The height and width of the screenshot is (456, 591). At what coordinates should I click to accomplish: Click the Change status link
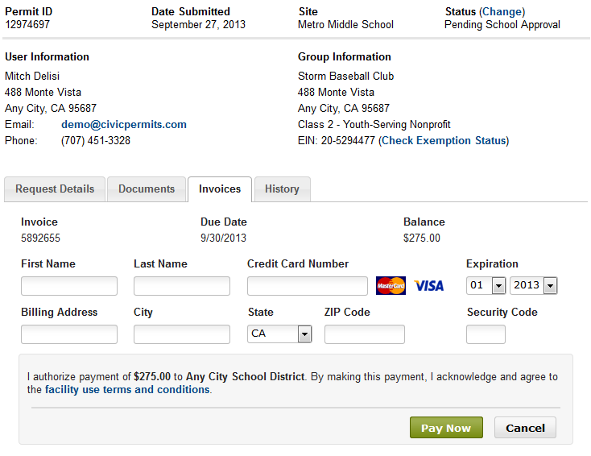click(502, 12)
